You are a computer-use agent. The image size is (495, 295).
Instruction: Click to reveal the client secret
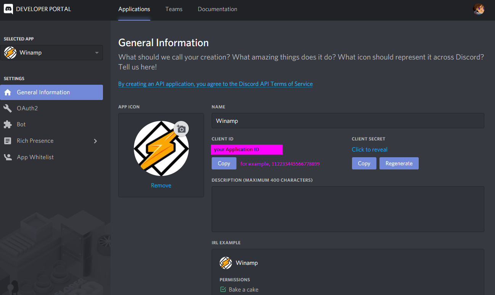[x=370, y=150]
